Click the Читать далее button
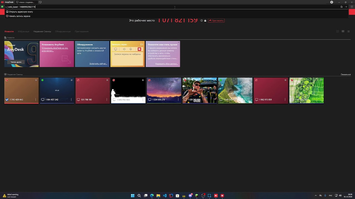The height and width of the screenshot is (199, 355). tap(16, 62)
